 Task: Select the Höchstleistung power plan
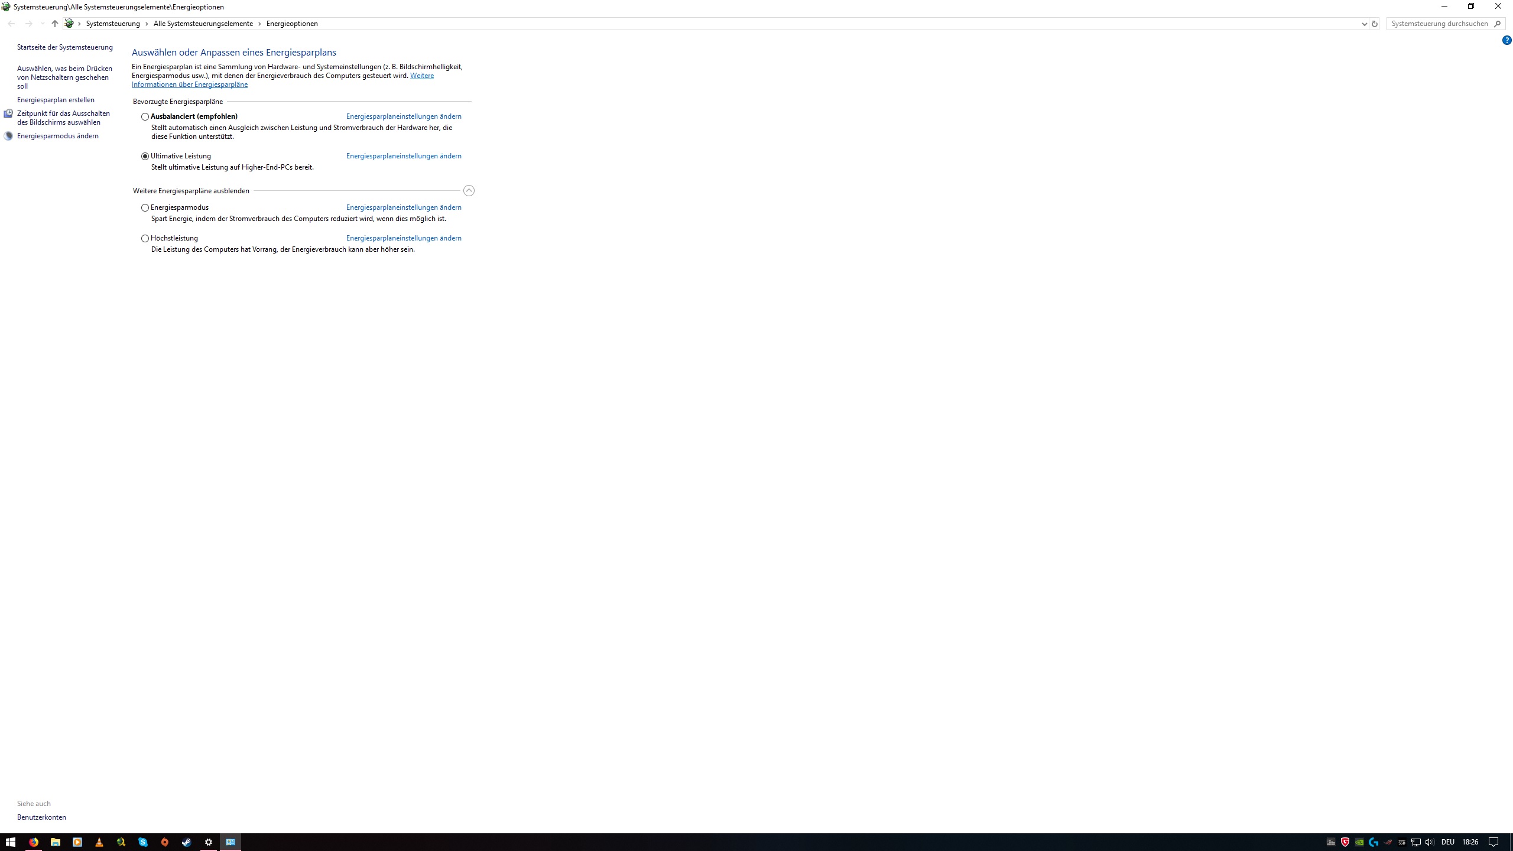coord(145,239)
